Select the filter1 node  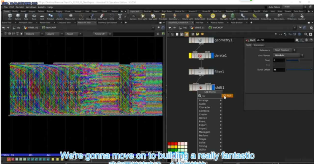click(201, 72)
